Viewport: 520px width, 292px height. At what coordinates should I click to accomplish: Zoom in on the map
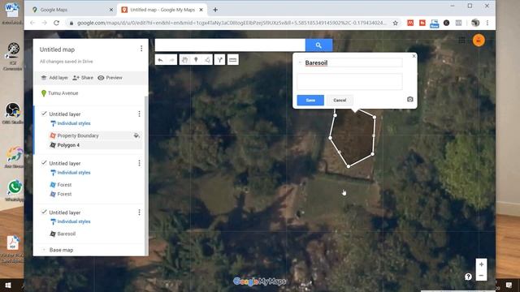click(482, 264)
